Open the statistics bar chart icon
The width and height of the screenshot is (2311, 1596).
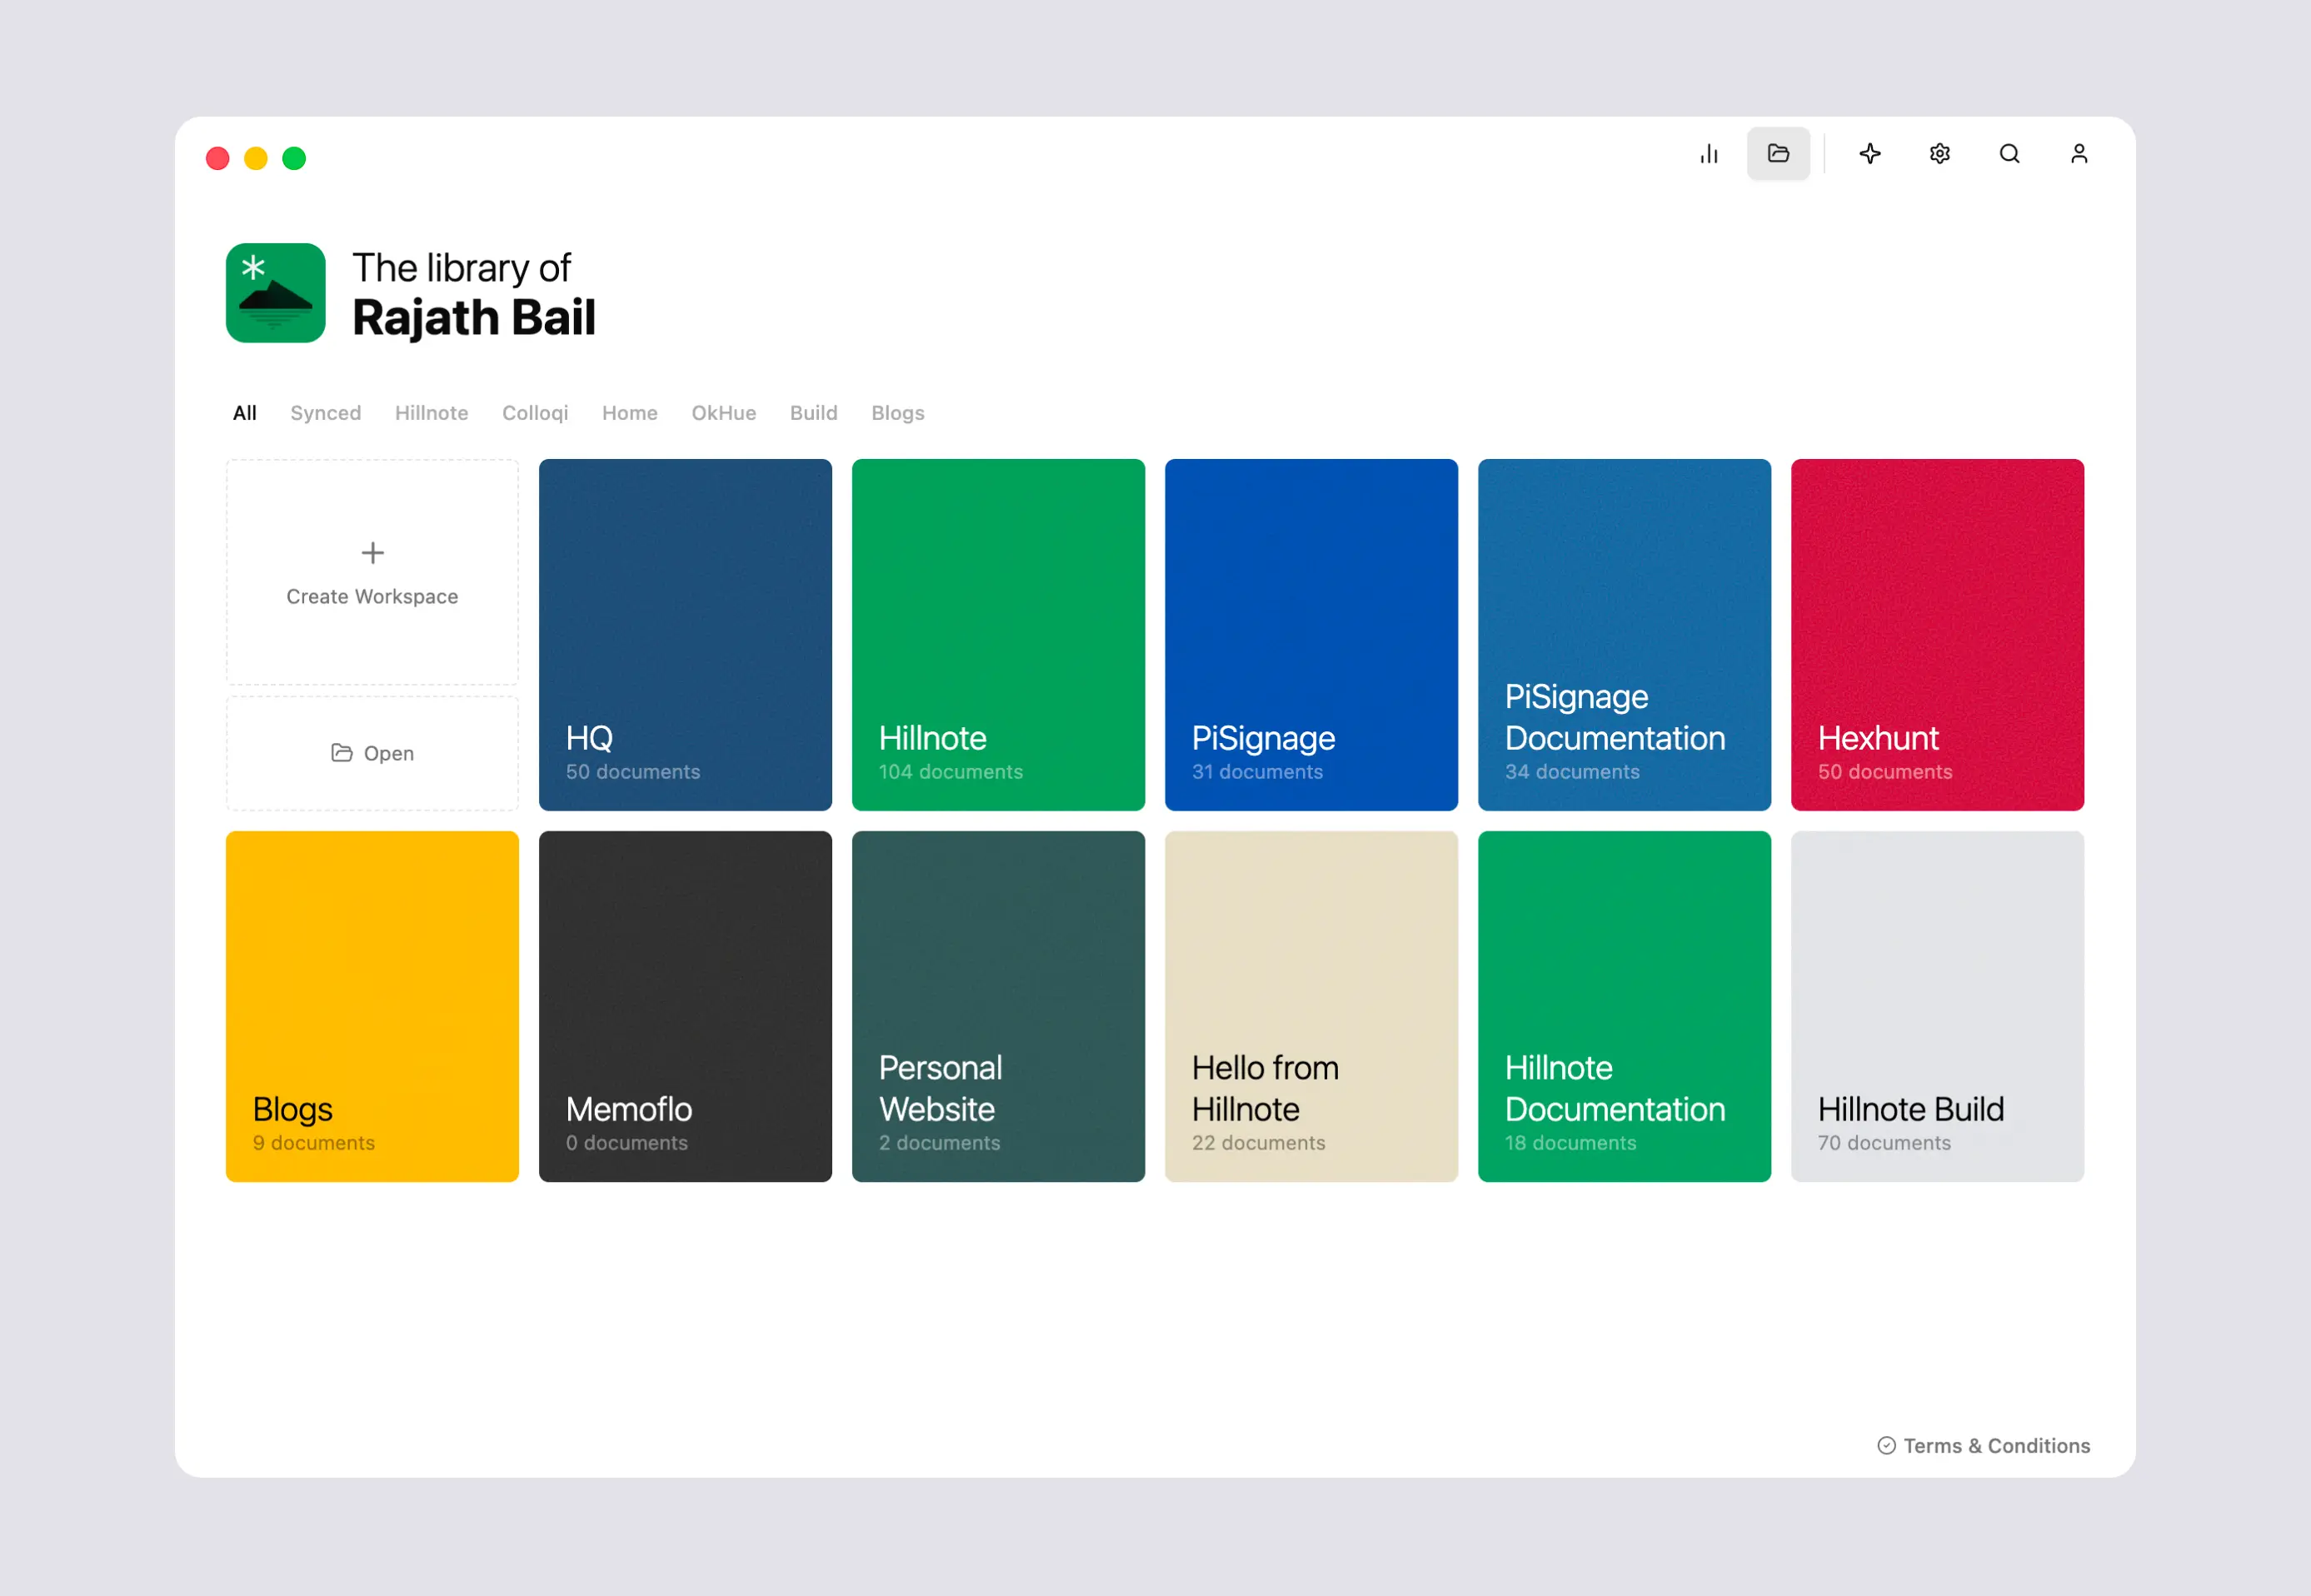[1709, 154]
